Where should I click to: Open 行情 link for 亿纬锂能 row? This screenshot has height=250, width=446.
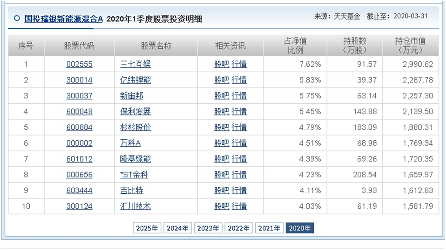point(239,80)
